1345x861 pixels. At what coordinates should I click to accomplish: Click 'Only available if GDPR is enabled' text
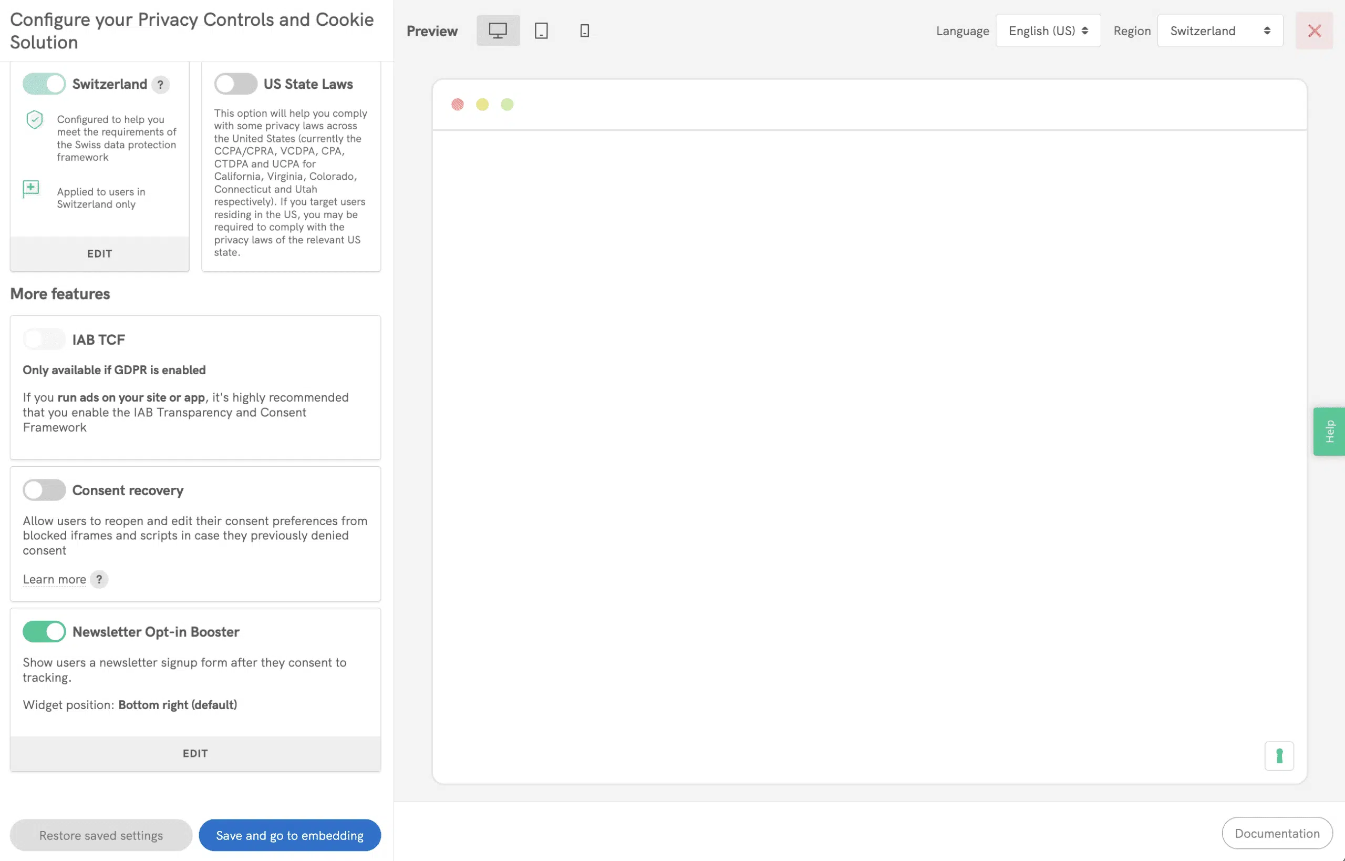[114, 370]
